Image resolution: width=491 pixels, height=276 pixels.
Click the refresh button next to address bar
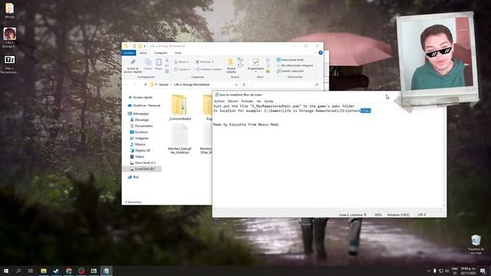244,84
